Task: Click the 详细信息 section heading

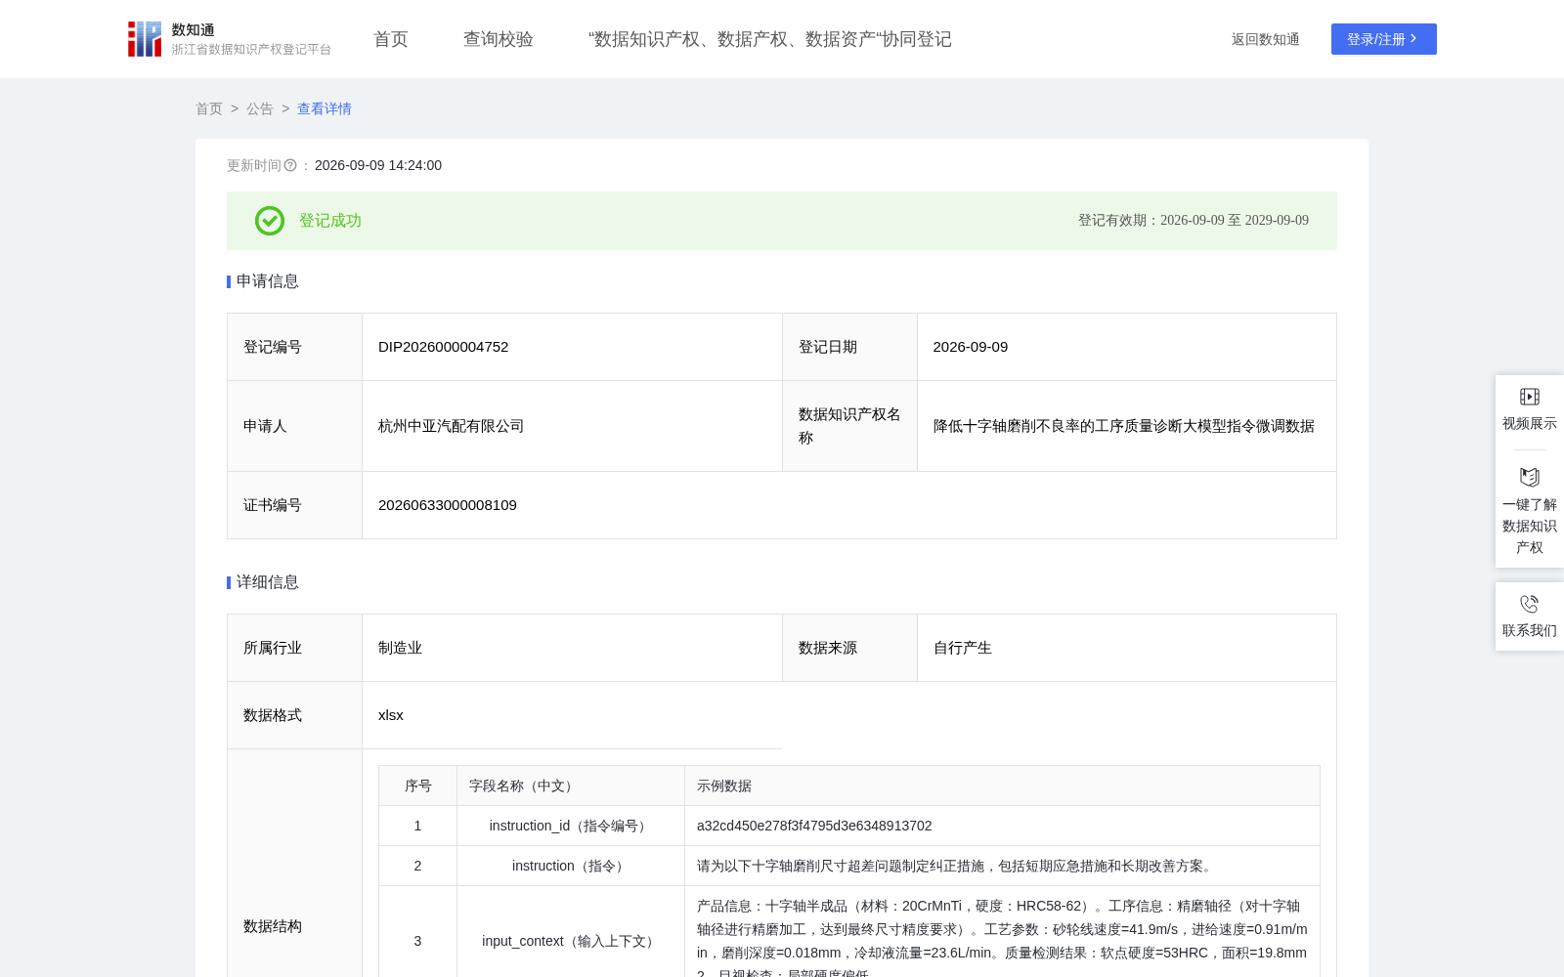Action: (x=267, y=582)
